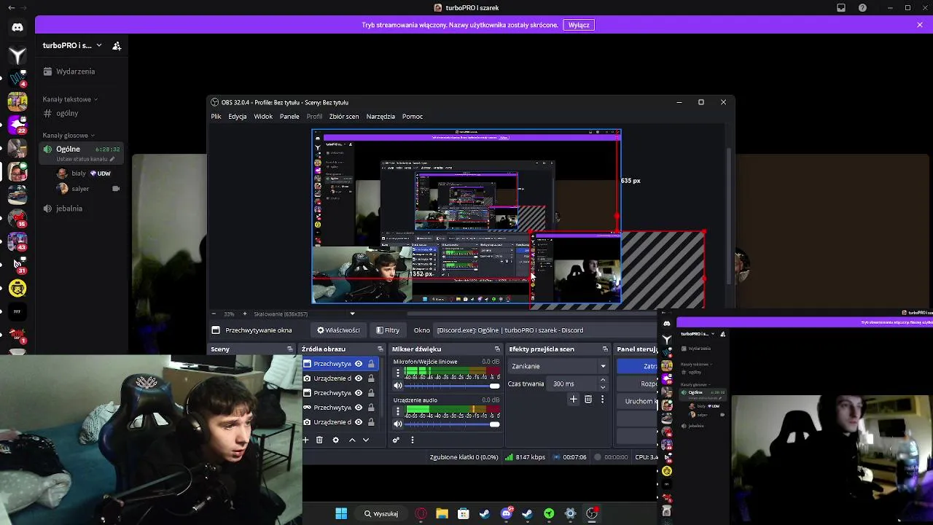
Task: Open the Okno window selection combo box
Action: point(544,330)
